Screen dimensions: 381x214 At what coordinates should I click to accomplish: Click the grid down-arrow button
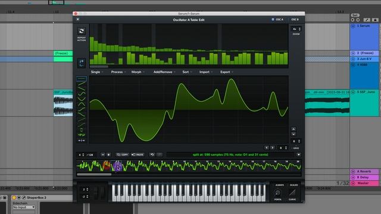293,134
